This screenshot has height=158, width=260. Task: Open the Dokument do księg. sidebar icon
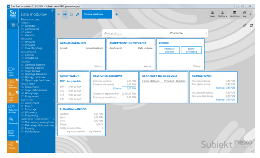tap(13, 109)
